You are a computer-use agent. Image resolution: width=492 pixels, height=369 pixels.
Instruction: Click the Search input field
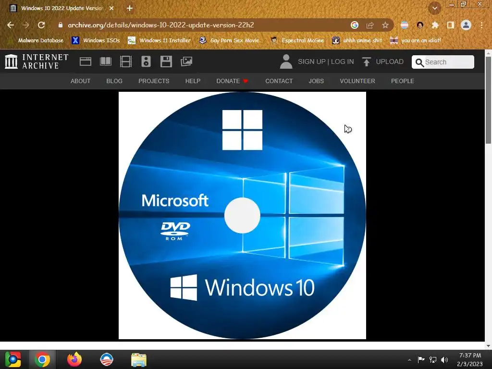pyautogui.click(x=443, y=62)
